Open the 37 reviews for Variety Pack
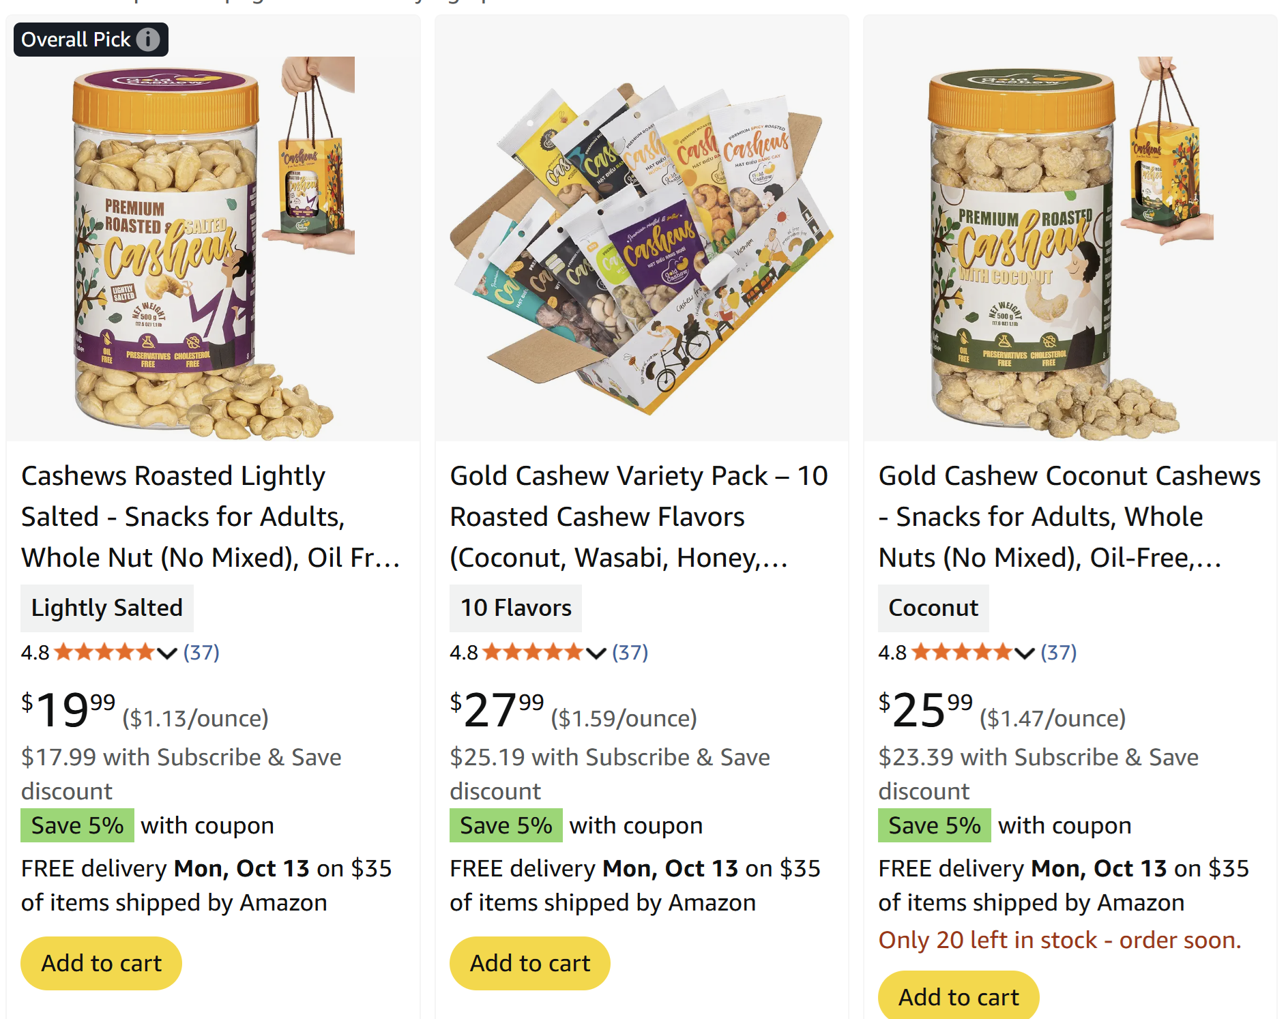Image resolution: width=1288 pixels, height=1019 pixels. [x=630, y=653]
